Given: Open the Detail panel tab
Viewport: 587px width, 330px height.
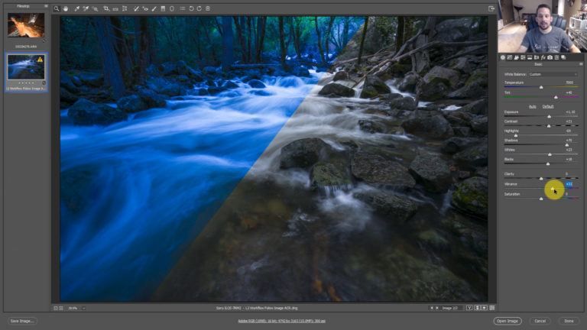Looking at the screenshot, I should click(516, 57).
